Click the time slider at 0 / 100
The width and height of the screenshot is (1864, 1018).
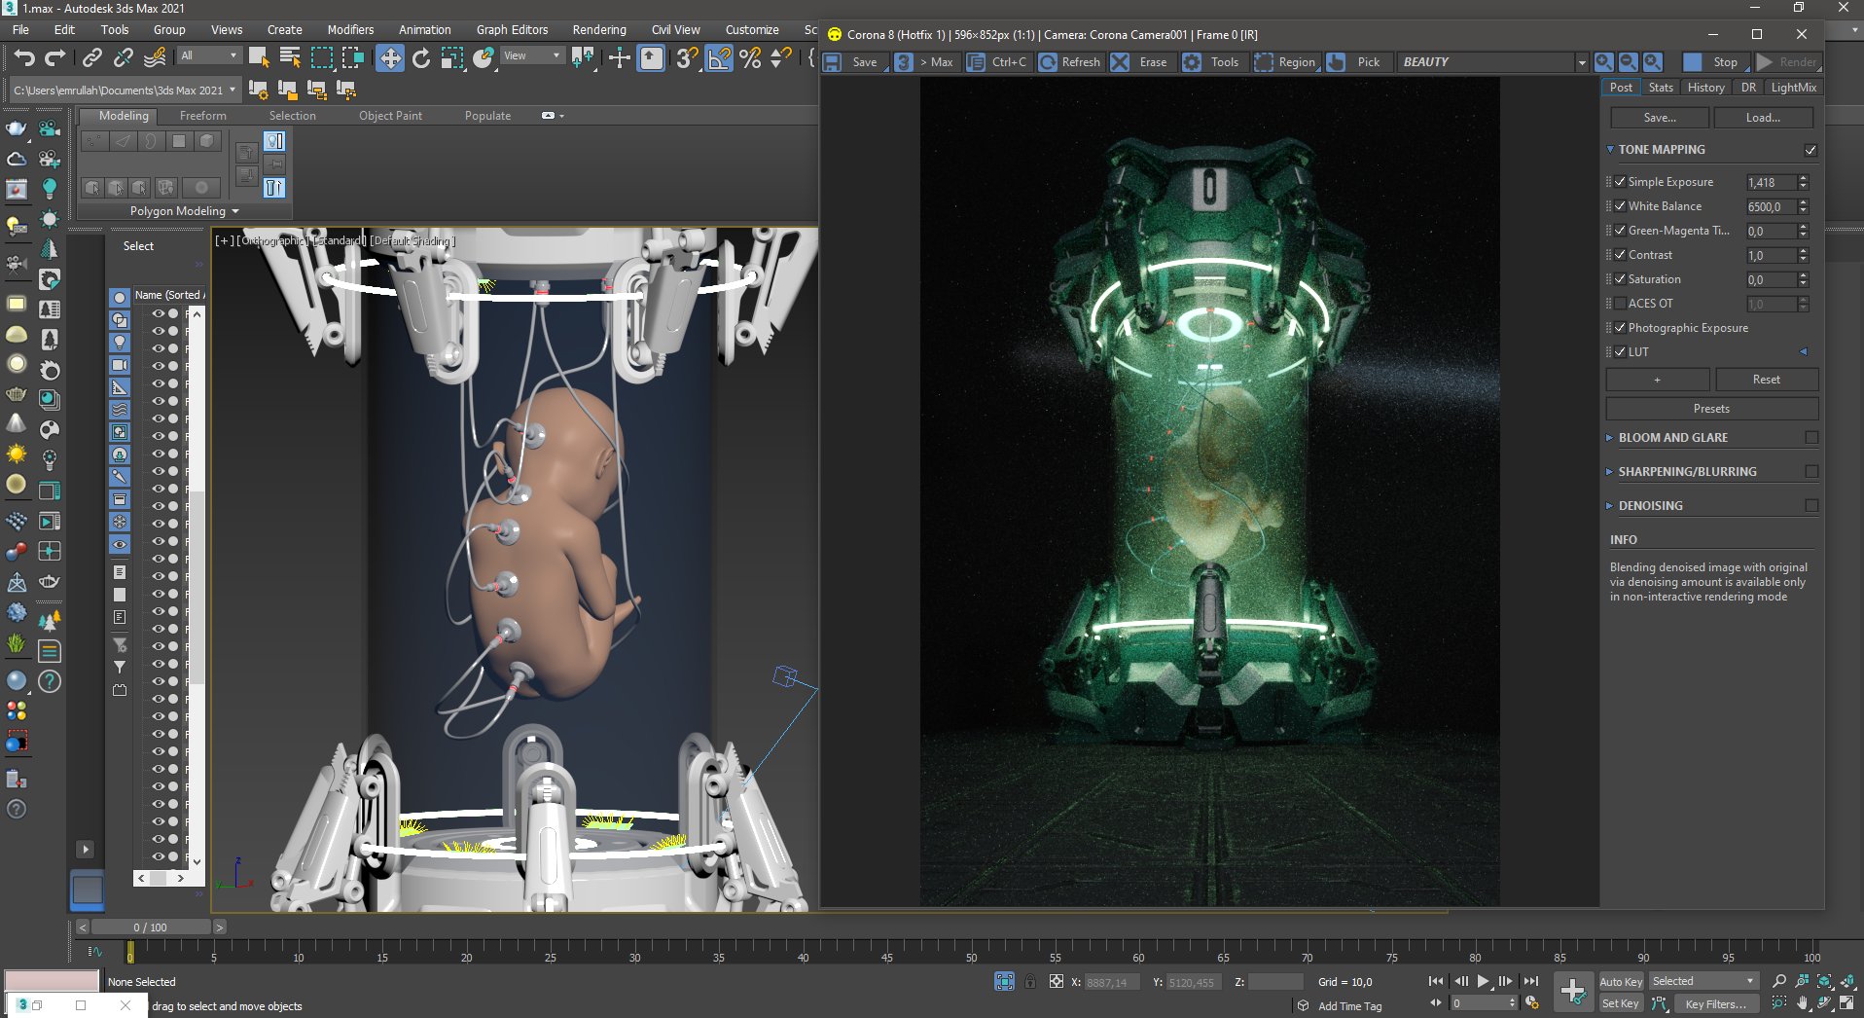point(151,927)
